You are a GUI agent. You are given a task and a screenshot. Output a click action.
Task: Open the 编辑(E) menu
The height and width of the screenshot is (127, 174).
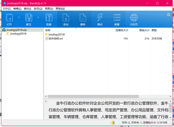(x=17, y=8)
